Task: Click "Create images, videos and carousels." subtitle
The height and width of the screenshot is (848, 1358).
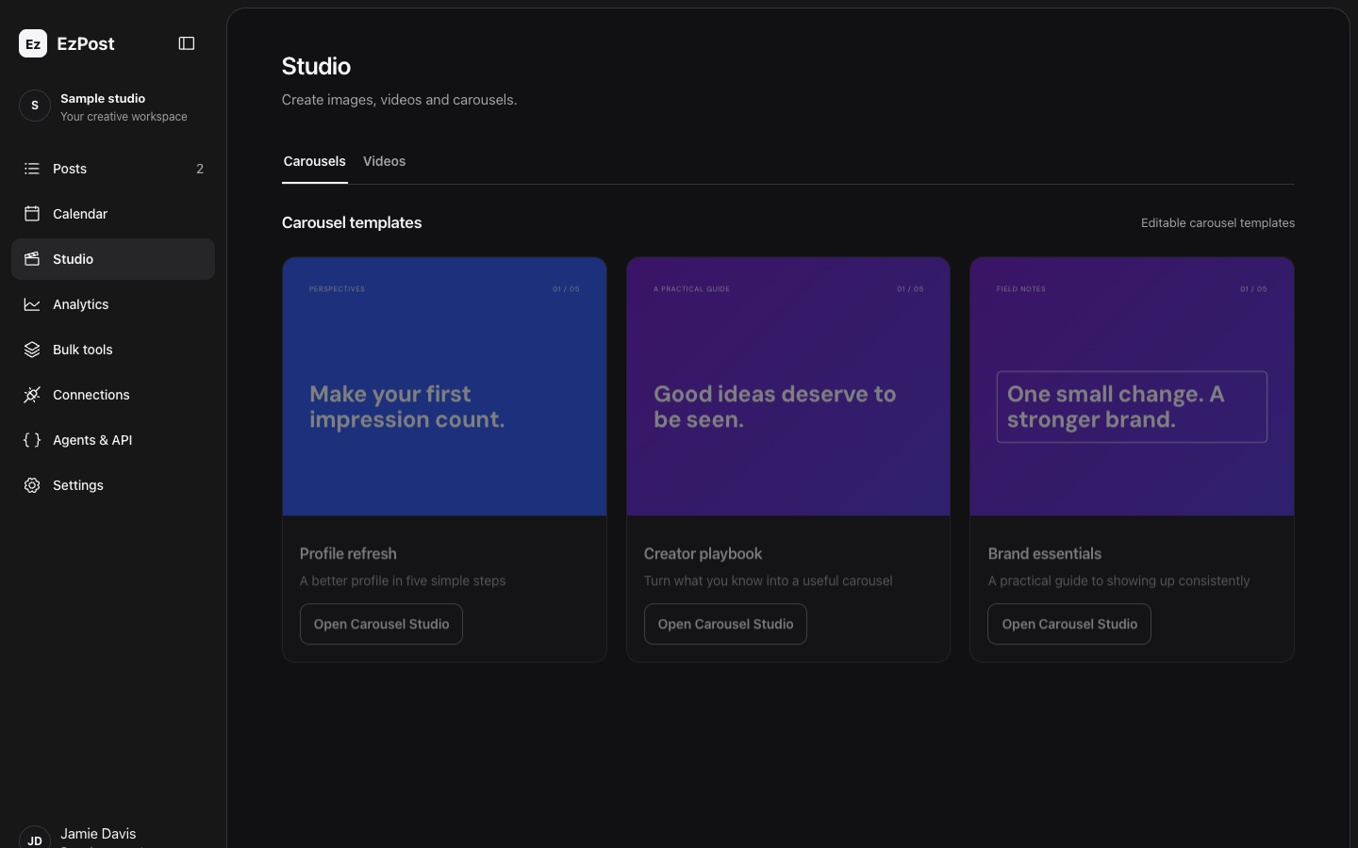Action: [400, 100]
